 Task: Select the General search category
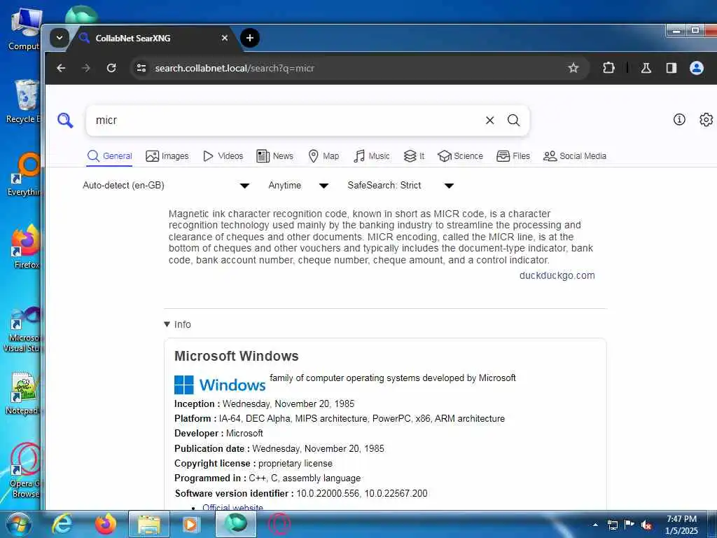pos(110,156)
